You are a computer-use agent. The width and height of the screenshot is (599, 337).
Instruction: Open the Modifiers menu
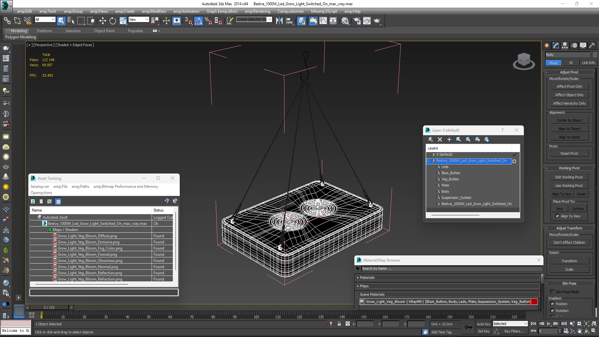[154, 11]
